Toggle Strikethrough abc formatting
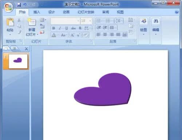 coord(73,28)
